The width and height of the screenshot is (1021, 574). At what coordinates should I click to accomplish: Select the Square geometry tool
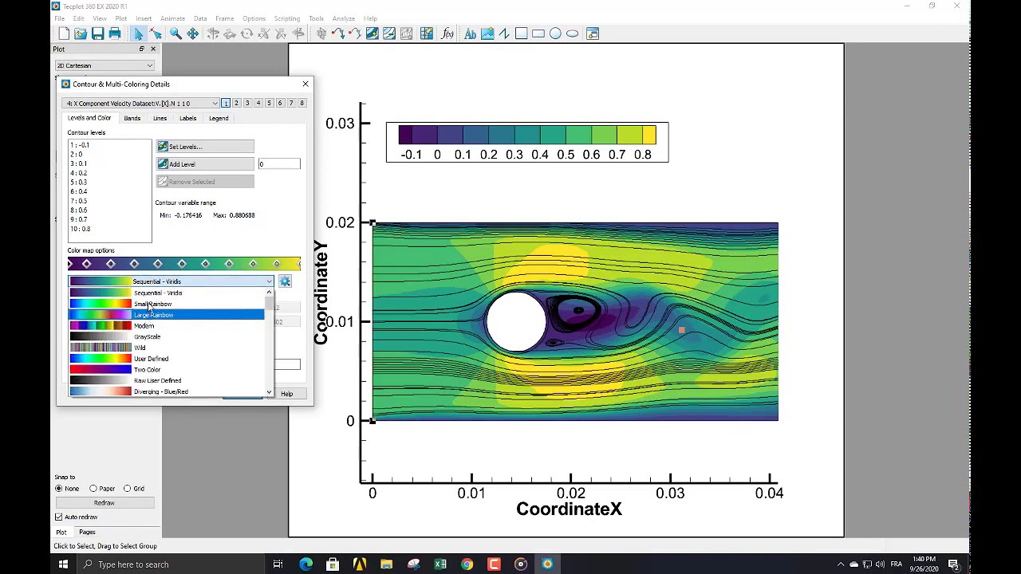pyautogui.click(x=521, y=33)
